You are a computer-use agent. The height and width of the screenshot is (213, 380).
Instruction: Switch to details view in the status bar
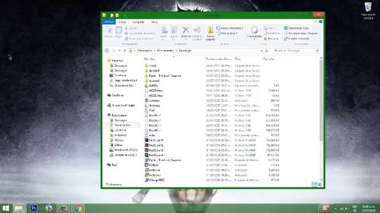point(314,185)
